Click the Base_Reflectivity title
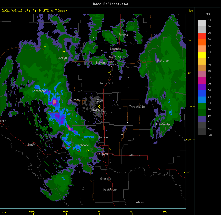221x215 pixels. click(x=110, y=4)
